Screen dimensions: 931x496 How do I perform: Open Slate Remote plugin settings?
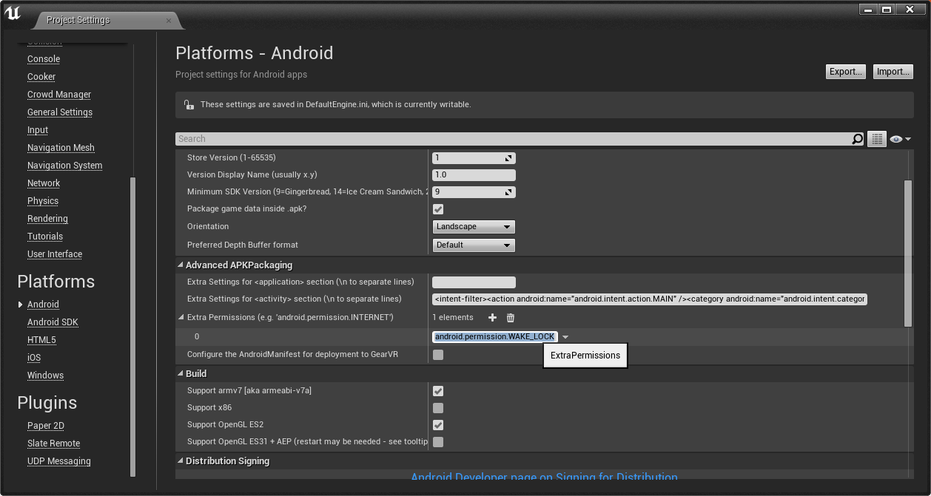53,444
